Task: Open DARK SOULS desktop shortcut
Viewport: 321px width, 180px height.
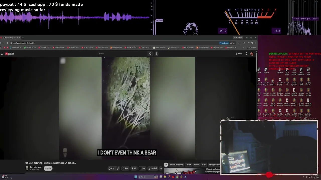Action: pos(273,82)
